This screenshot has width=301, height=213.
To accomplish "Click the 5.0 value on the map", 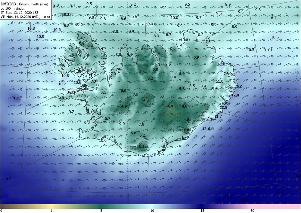I will 155,69.
